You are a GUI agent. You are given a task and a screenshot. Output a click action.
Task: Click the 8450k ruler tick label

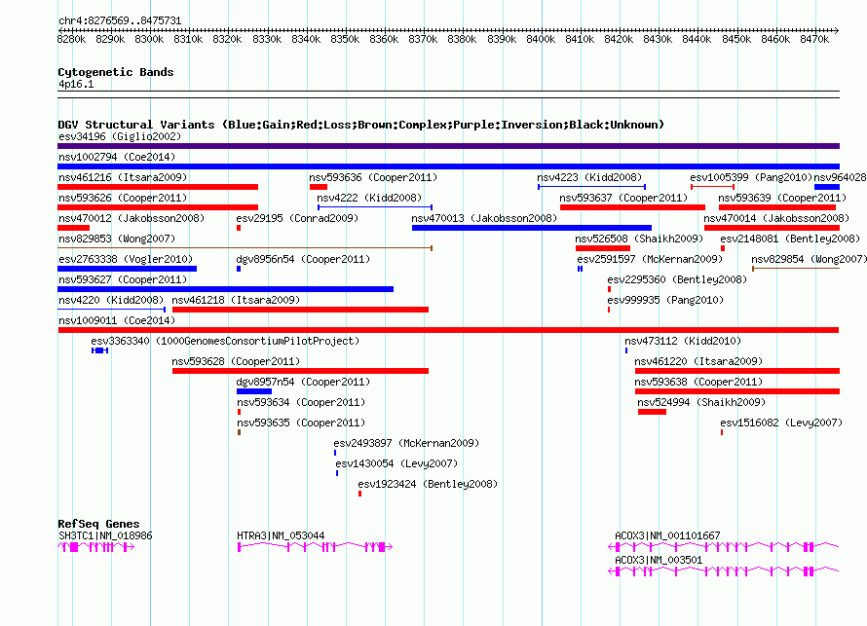(736, 39)
